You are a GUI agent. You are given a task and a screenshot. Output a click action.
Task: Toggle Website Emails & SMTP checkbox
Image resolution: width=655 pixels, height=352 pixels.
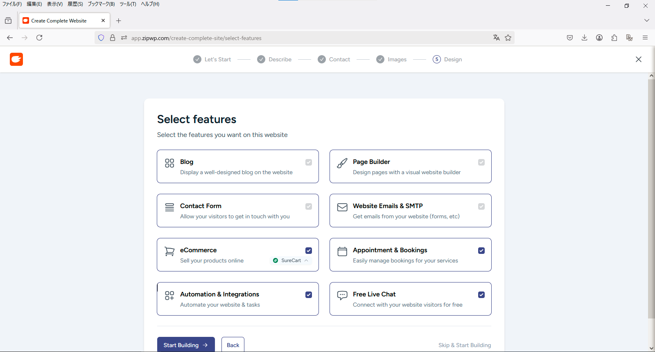[x=481, y=206]
